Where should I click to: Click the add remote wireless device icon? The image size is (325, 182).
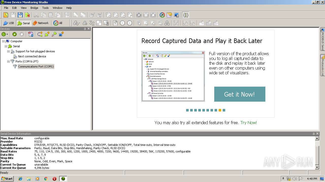tap(54, 34)
